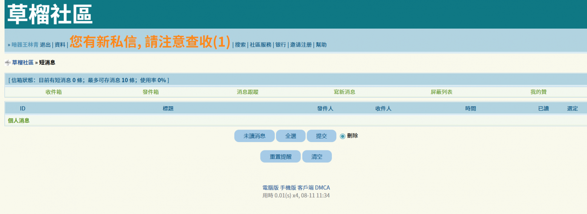The image size is (587, 214).
Task: Click the small icon beside 草榴社區 breadcrumb
Action: pyautogui.click(x=8, y=63)
